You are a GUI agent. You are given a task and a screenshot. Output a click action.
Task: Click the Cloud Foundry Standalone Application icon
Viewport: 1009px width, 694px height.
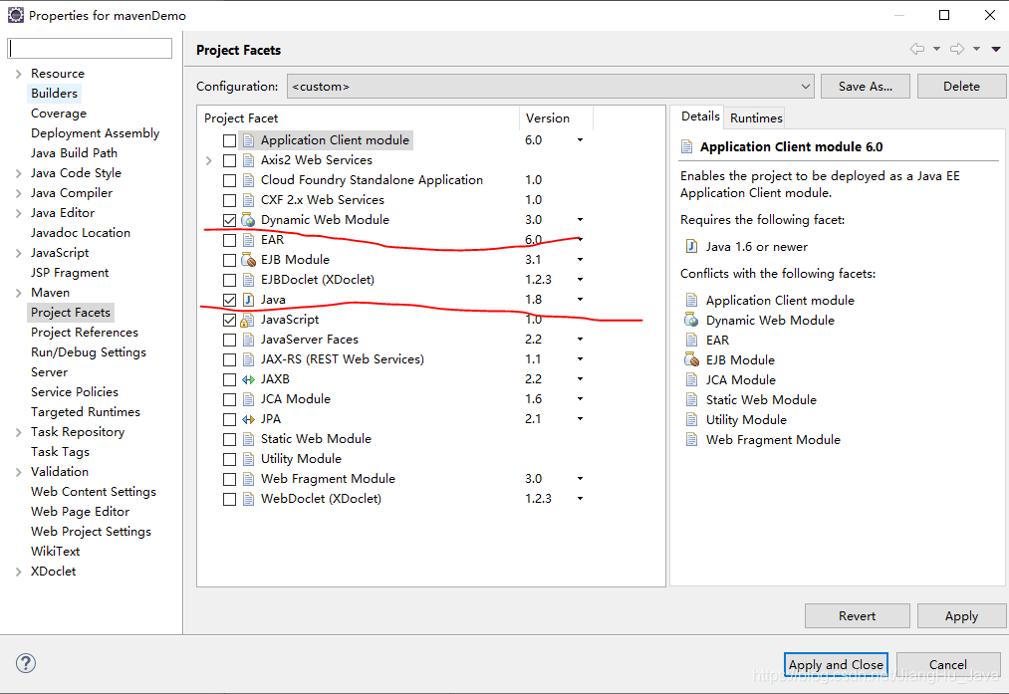(248, 180)
